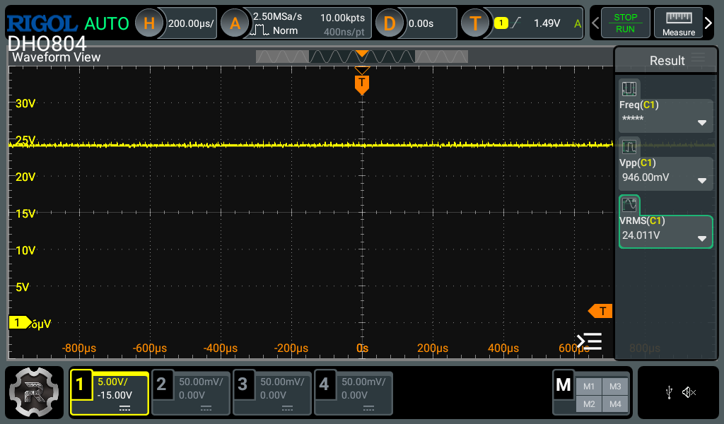Screen dimensions: 724x424
Task: Open the VRMS(C1) dropdown arrow
Action: click(x=701, y=238)
